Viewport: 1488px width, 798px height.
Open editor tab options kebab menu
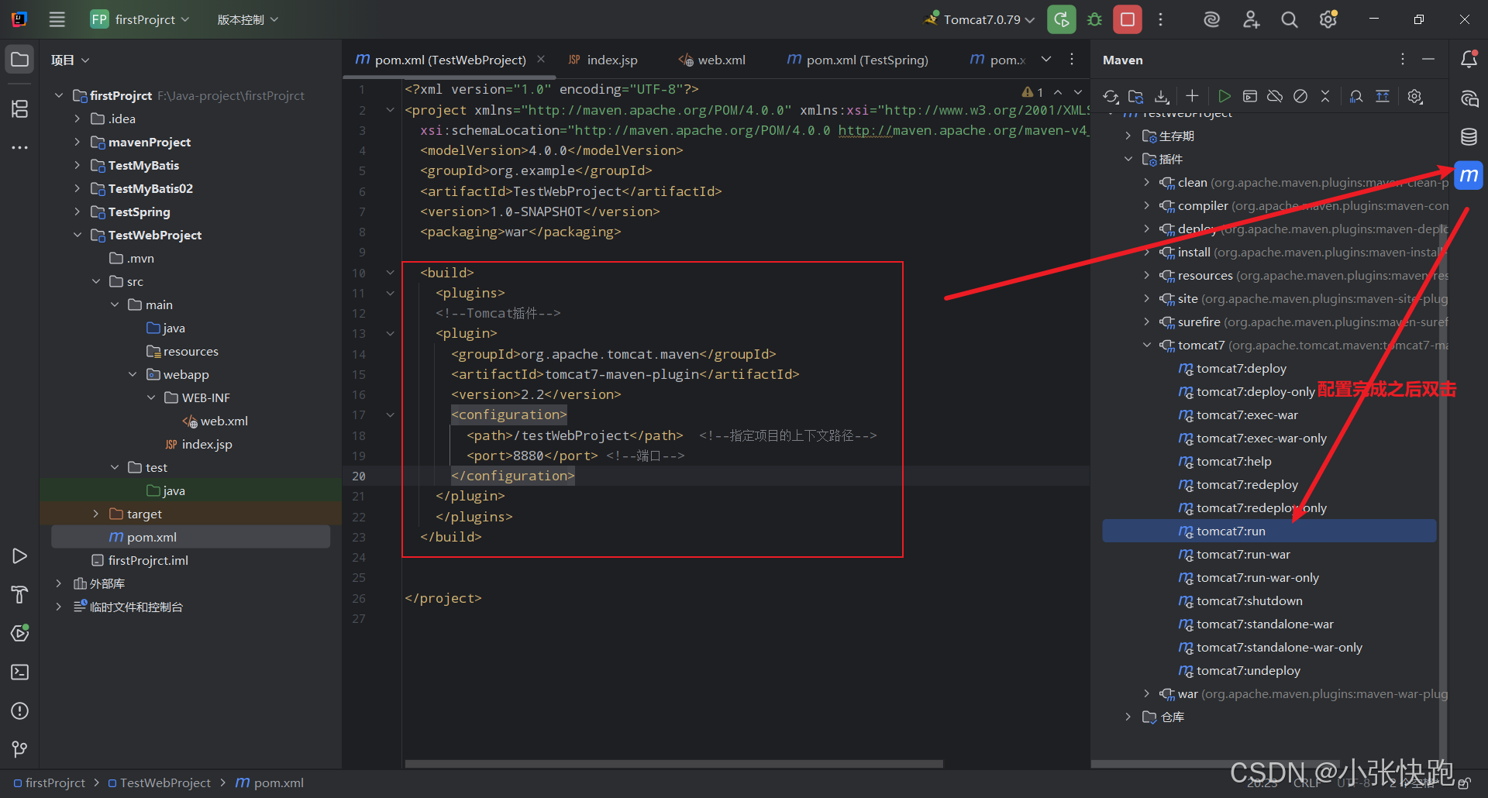[1072, 60]
